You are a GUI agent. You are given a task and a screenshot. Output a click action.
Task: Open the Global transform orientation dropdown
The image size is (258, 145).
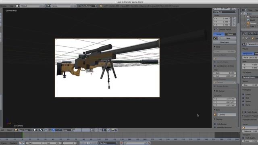coord(67,130)
